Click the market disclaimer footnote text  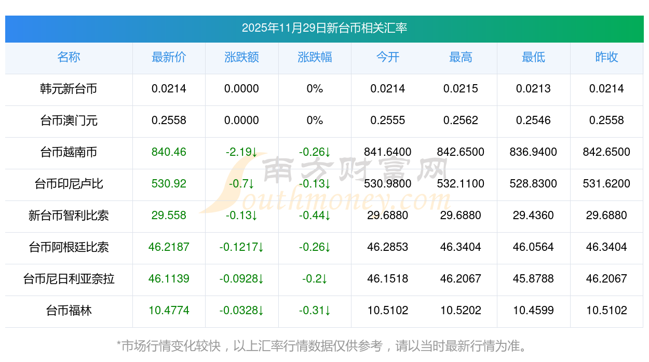324,345
